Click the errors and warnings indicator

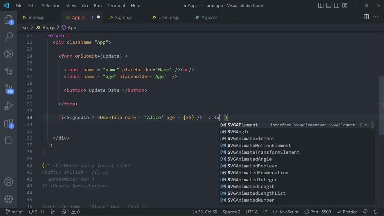coord(70,212)
